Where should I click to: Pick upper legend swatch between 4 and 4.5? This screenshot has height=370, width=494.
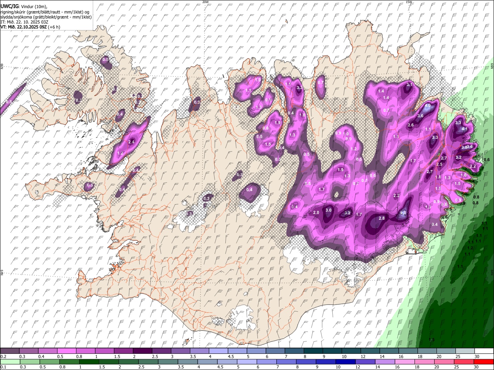tap(218, 351)
